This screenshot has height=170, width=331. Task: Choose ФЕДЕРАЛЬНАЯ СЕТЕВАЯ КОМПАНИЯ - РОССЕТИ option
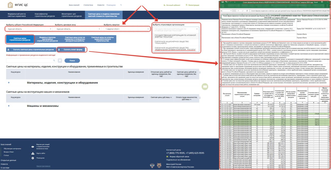[176, 49]
